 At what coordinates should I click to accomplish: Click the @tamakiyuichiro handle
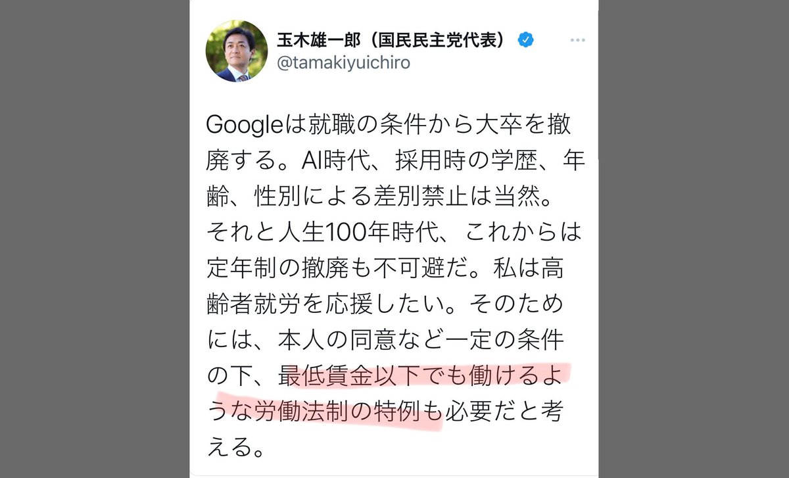[x=345, y=62]
